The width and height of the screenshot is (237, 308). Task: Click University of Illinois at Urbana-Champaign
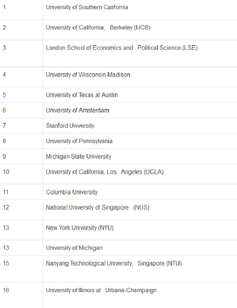(101, 290)
